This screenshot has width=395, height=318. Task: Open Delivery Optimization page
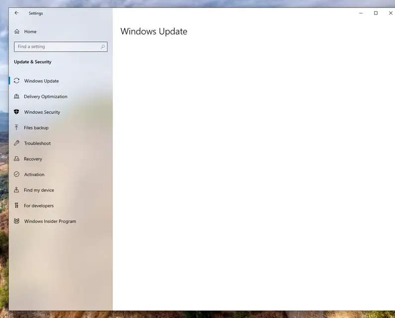(x=46, y=96)
